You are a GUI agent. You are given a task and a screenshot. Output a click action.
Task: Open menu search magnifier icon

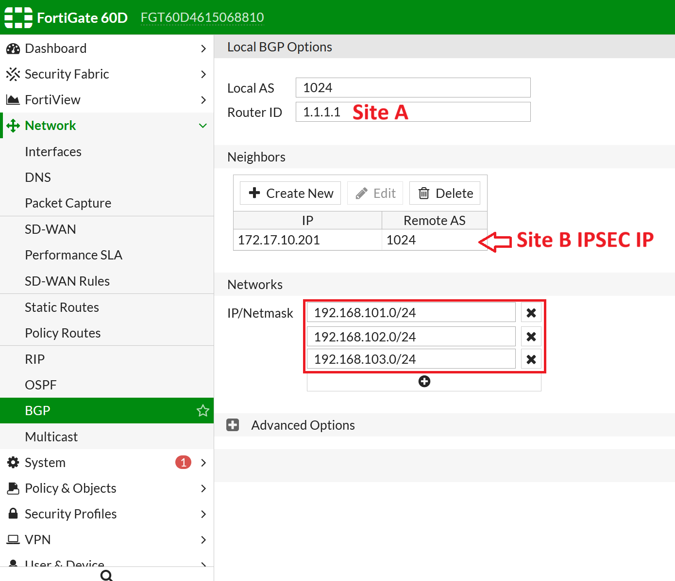pyautogui.click(x=107, y=575)
